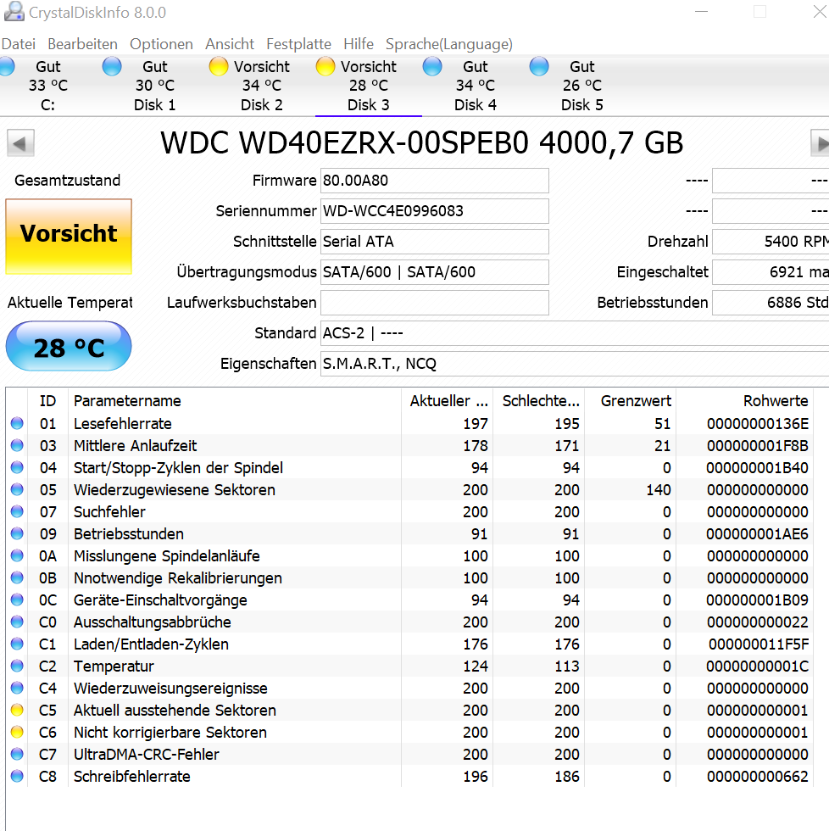Screen dimensions: 829x831
Task: Open the Hilfe menu
Action: click(359, 44)
